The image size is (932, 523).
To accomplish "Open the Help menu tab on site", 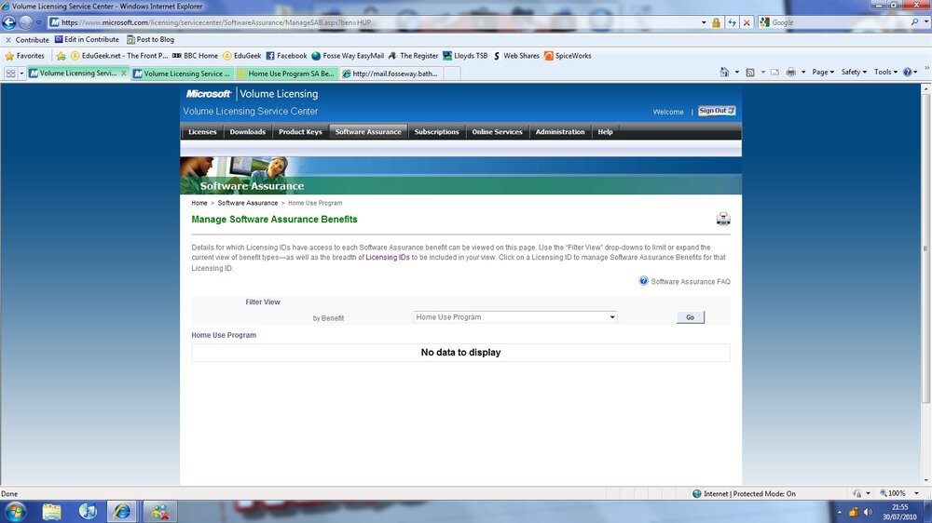I will point(605,132).
